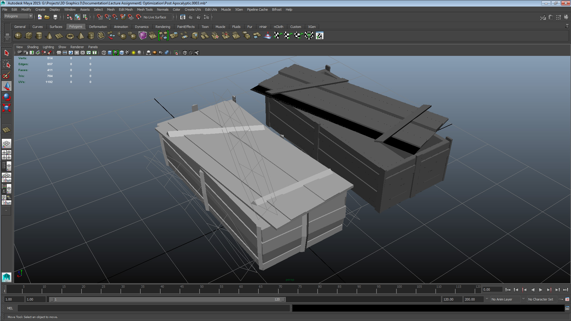Create a polygon sphere from the shelf
The image size is (571, 321).
click(18, 36)
